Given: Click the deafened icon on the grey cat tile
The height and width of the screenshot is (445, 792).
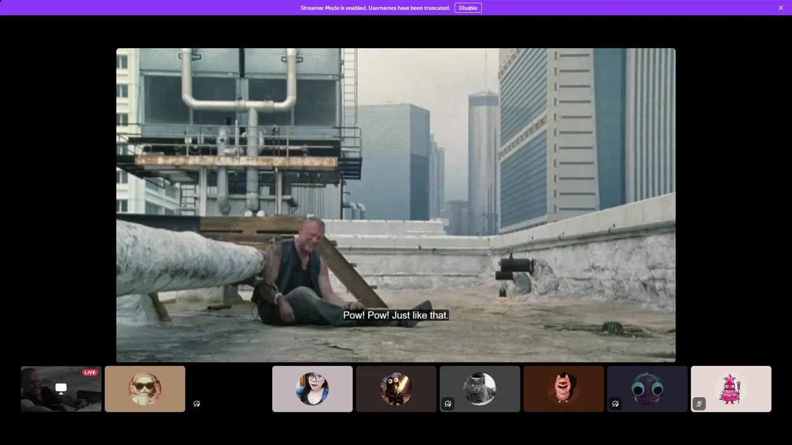Looking at the screenshot, I should click(x=448, y=404).
